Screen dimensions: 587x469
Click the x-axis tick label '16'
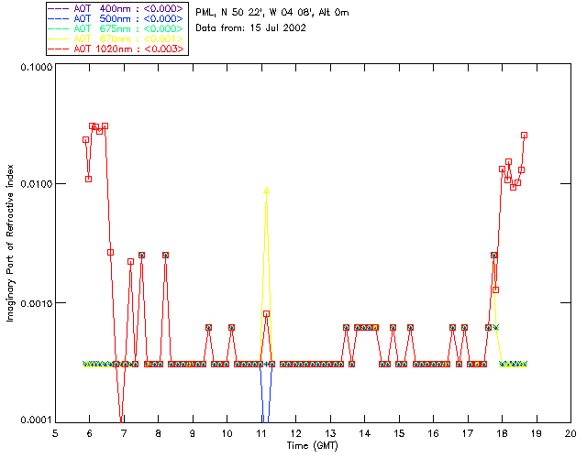433,433
